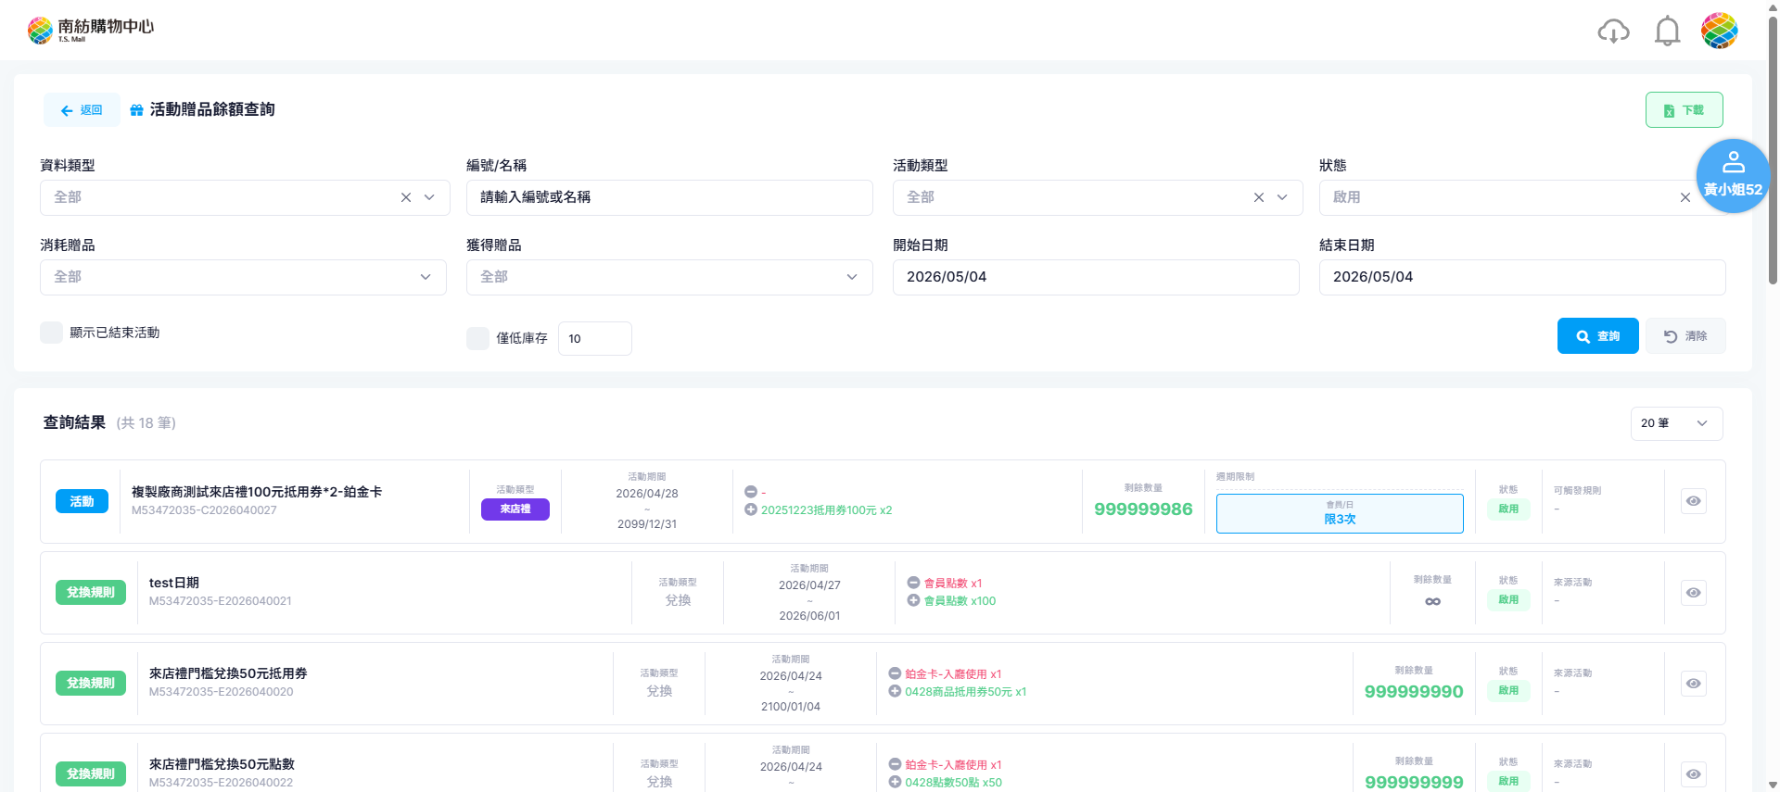The image size is (1780, 792).
Task: Click the 南紡購物中心 logo
Action: 91,30
